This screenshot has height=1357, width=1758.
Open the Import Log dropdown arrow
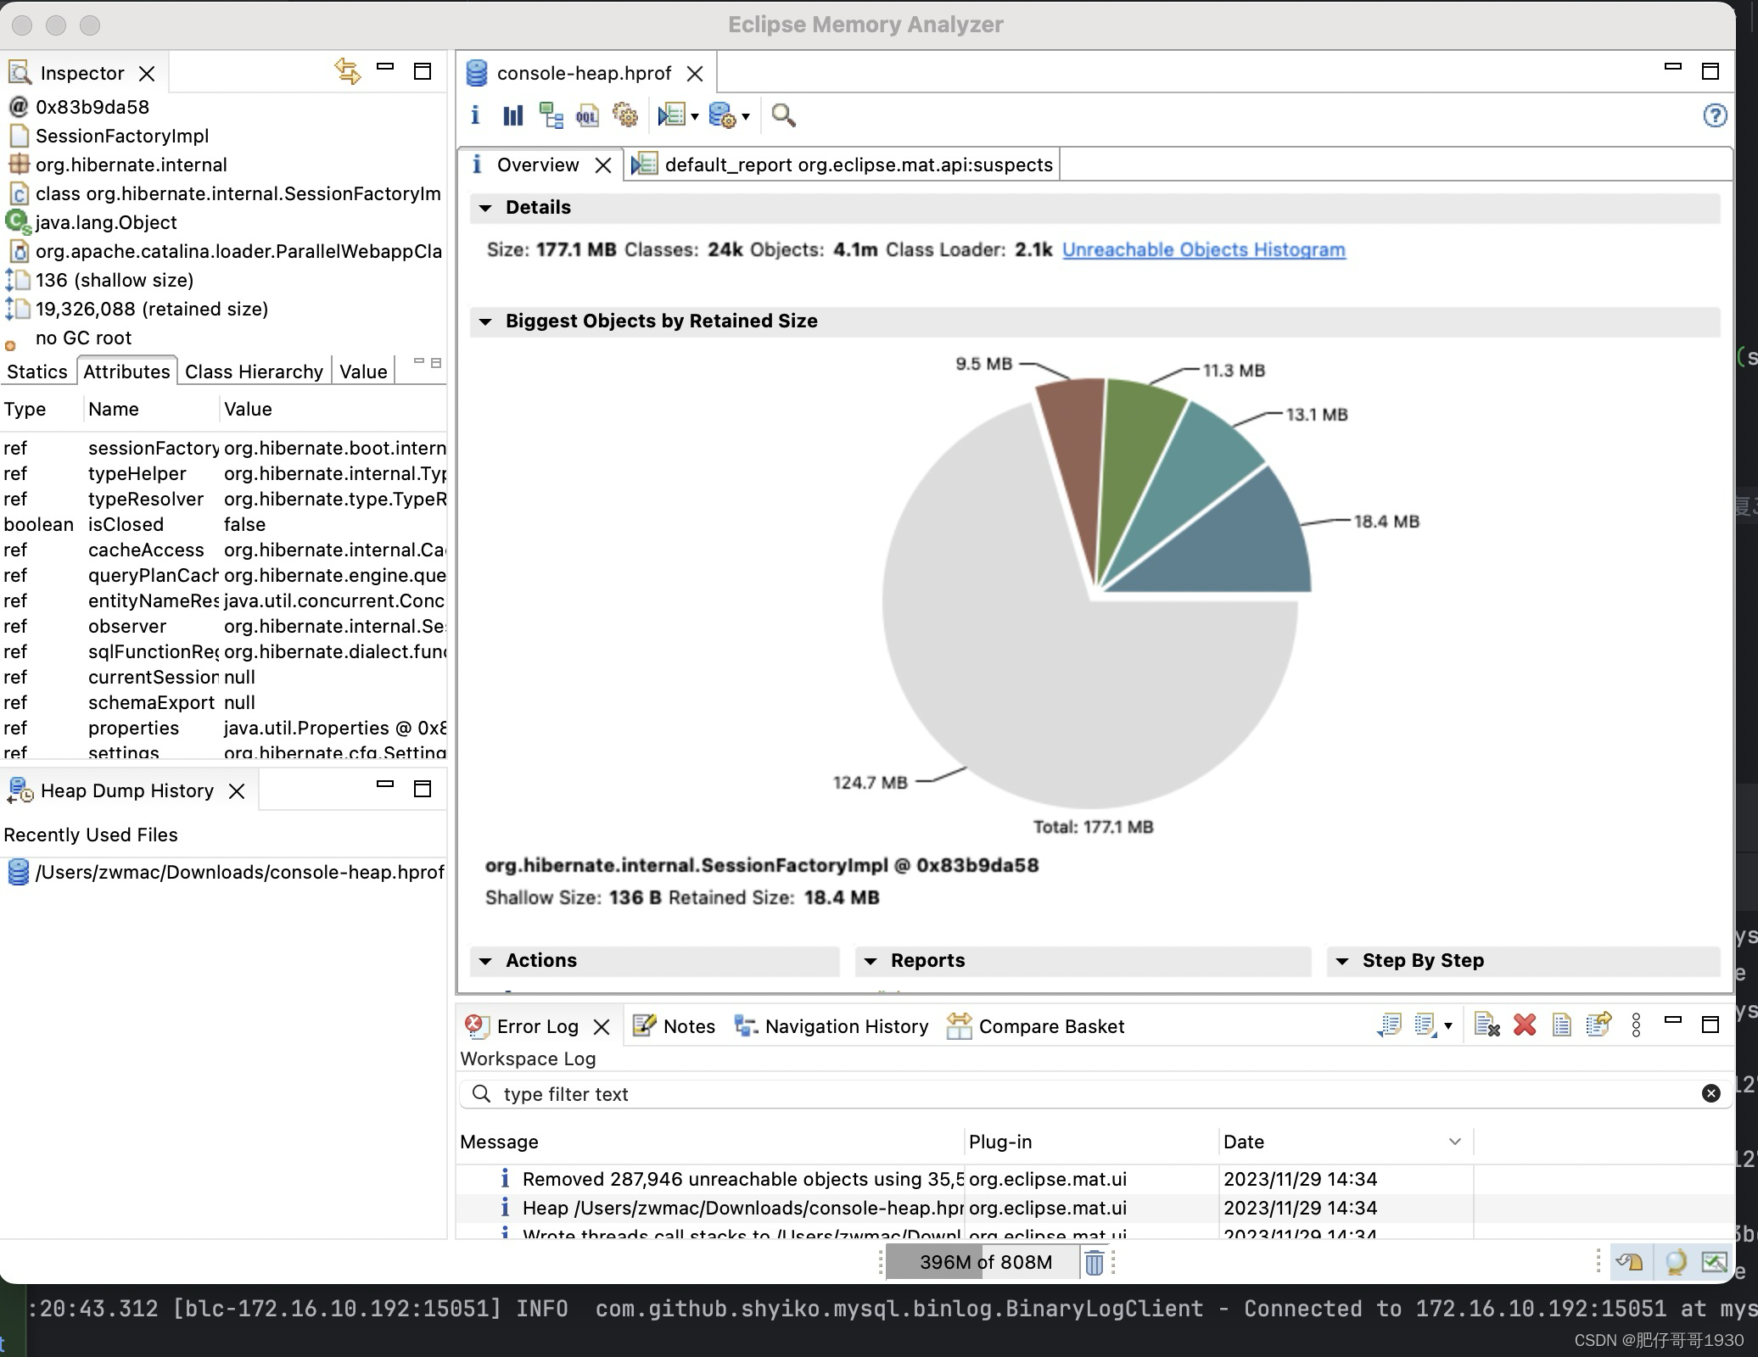pos(1448,1026)
